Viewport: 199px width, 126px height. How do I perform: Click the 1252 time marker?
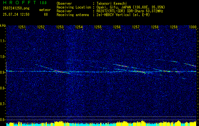pyautogui.click(x=41, y=27)
